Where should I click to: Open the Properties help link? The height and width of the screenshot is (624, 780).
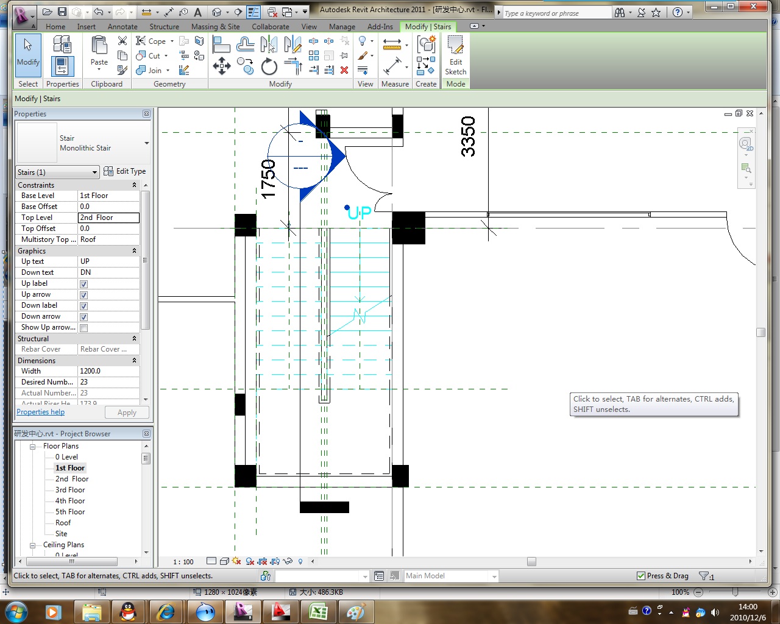pos(40,412)
